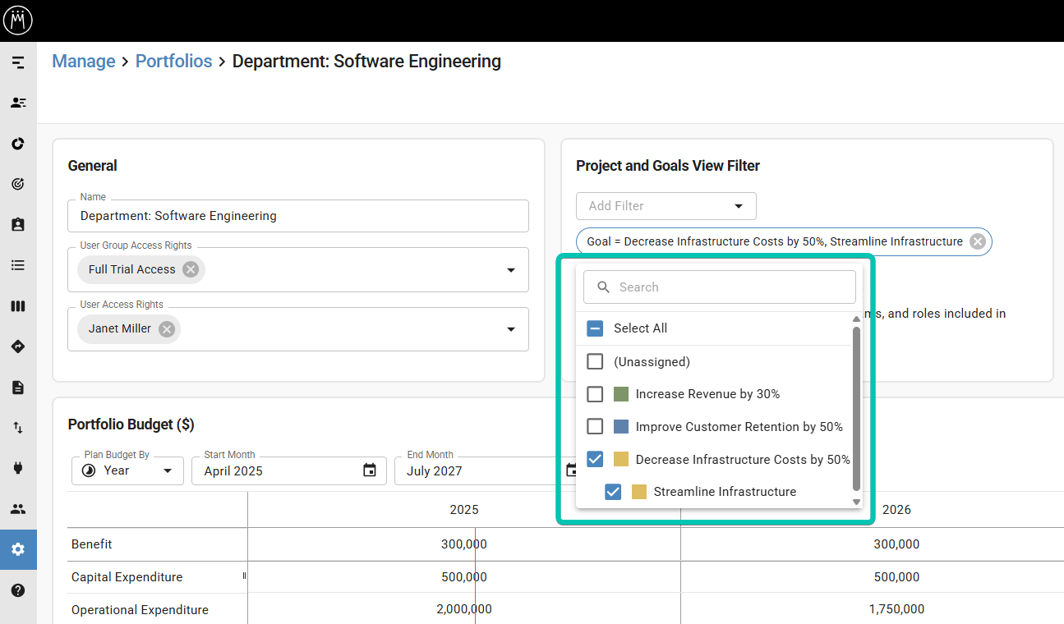Open the circular progress sidebar icon

pos(18,144)
